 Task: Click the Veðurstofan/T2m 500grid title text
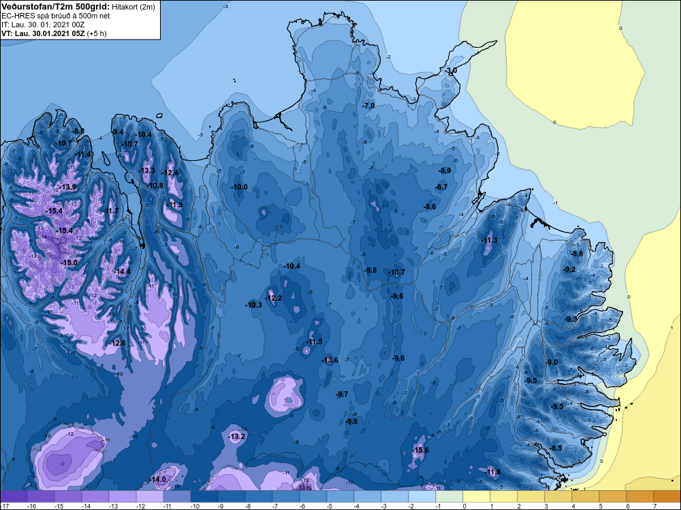point(56,7)
